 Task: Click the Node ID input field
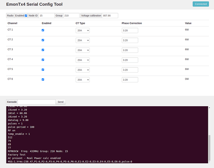coord(46,15)
